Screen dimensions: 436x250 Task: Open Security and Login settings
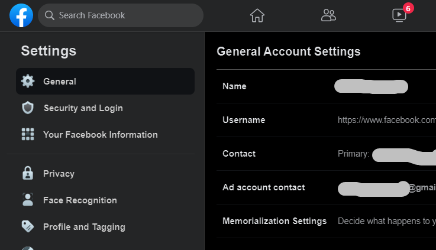83,108
